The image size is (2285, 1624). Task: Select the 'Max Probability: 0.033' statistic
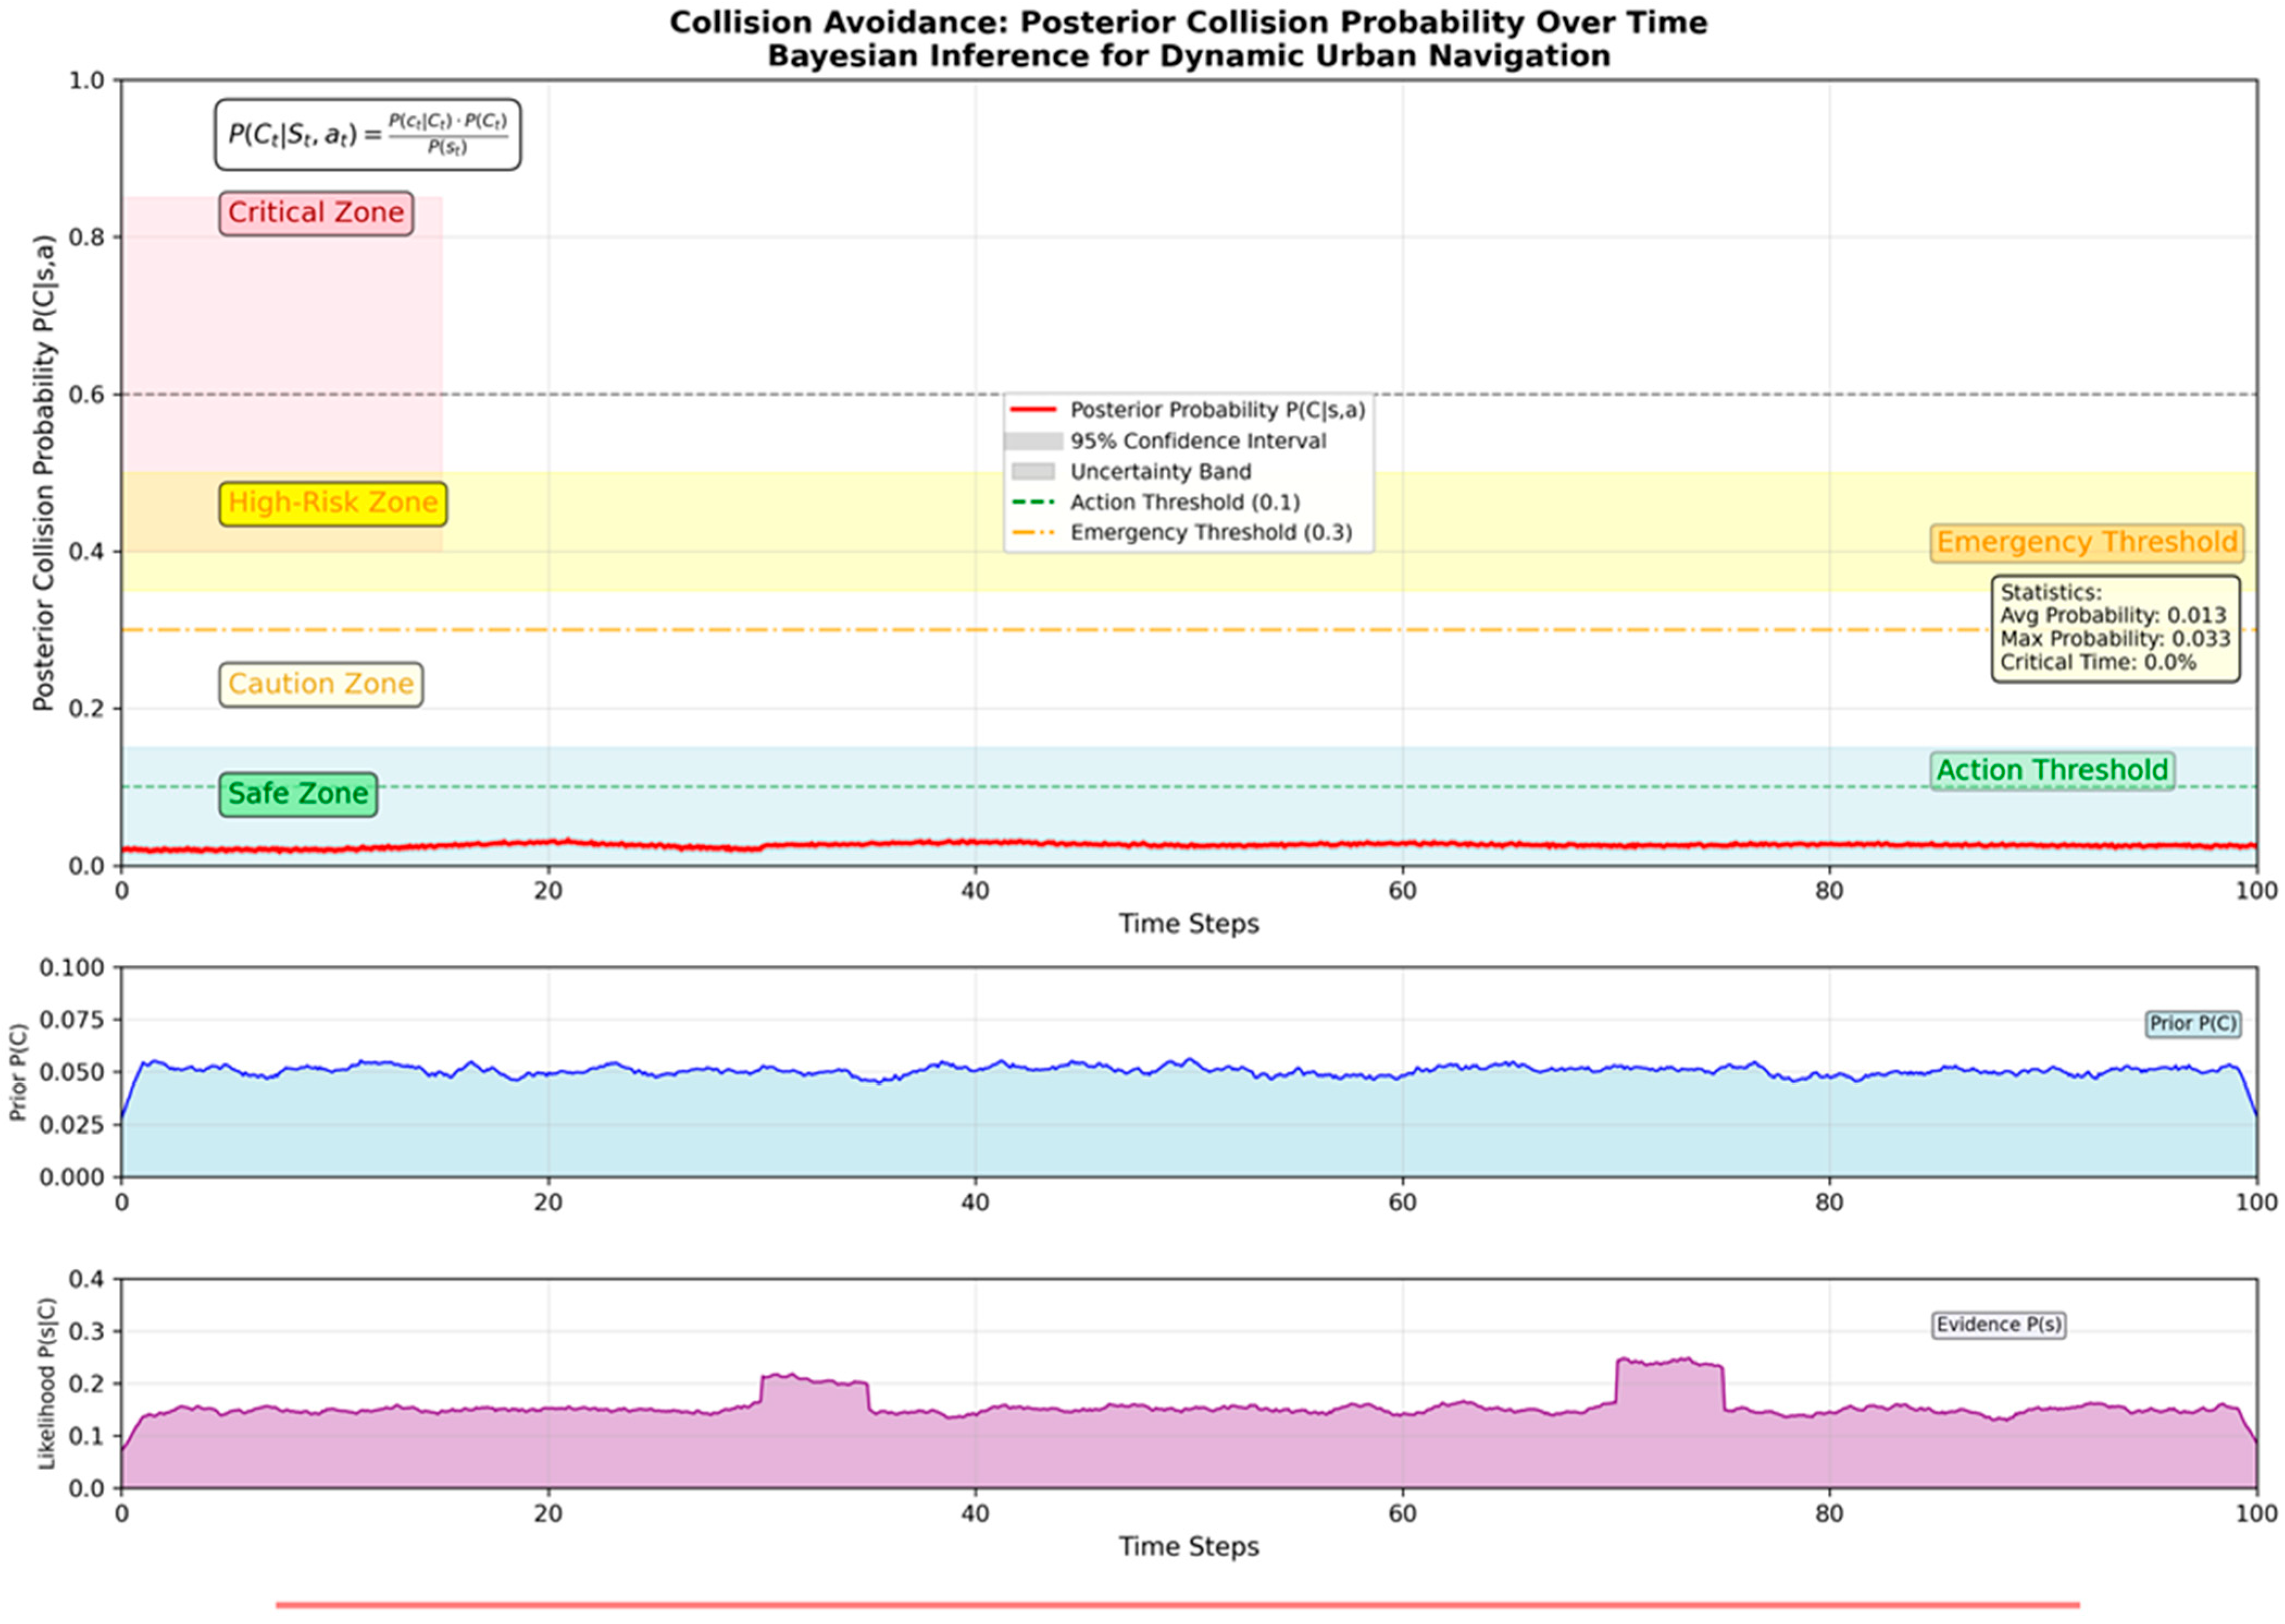2115,639
